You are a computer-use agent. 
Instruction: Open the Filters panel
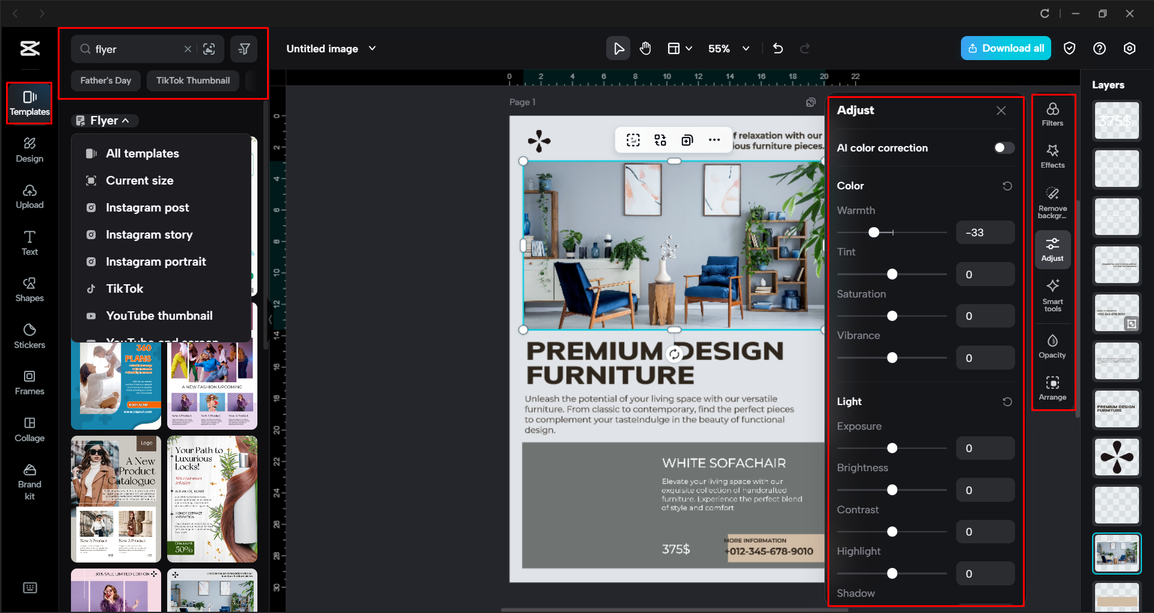[x=1052, y=114]
